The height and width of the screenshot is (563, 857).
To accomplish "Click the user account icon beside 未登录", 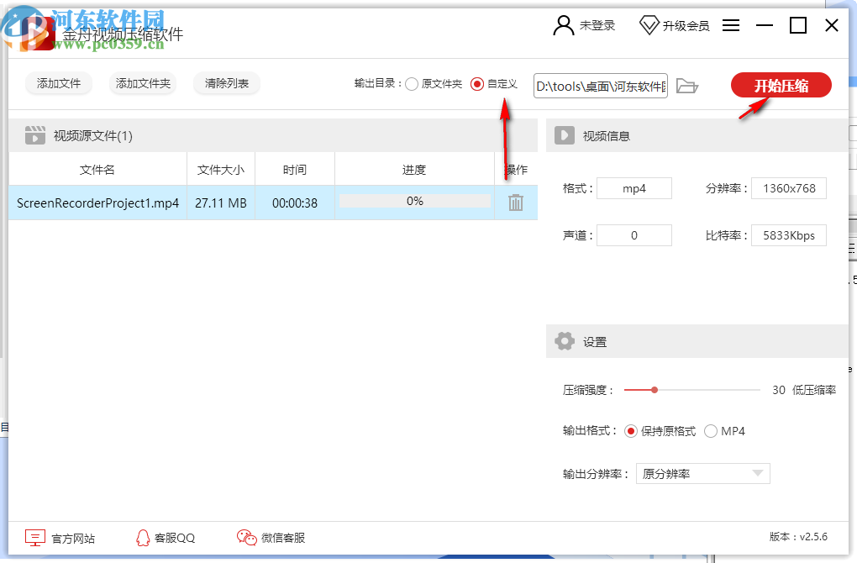I will click(x=562, y=25).
